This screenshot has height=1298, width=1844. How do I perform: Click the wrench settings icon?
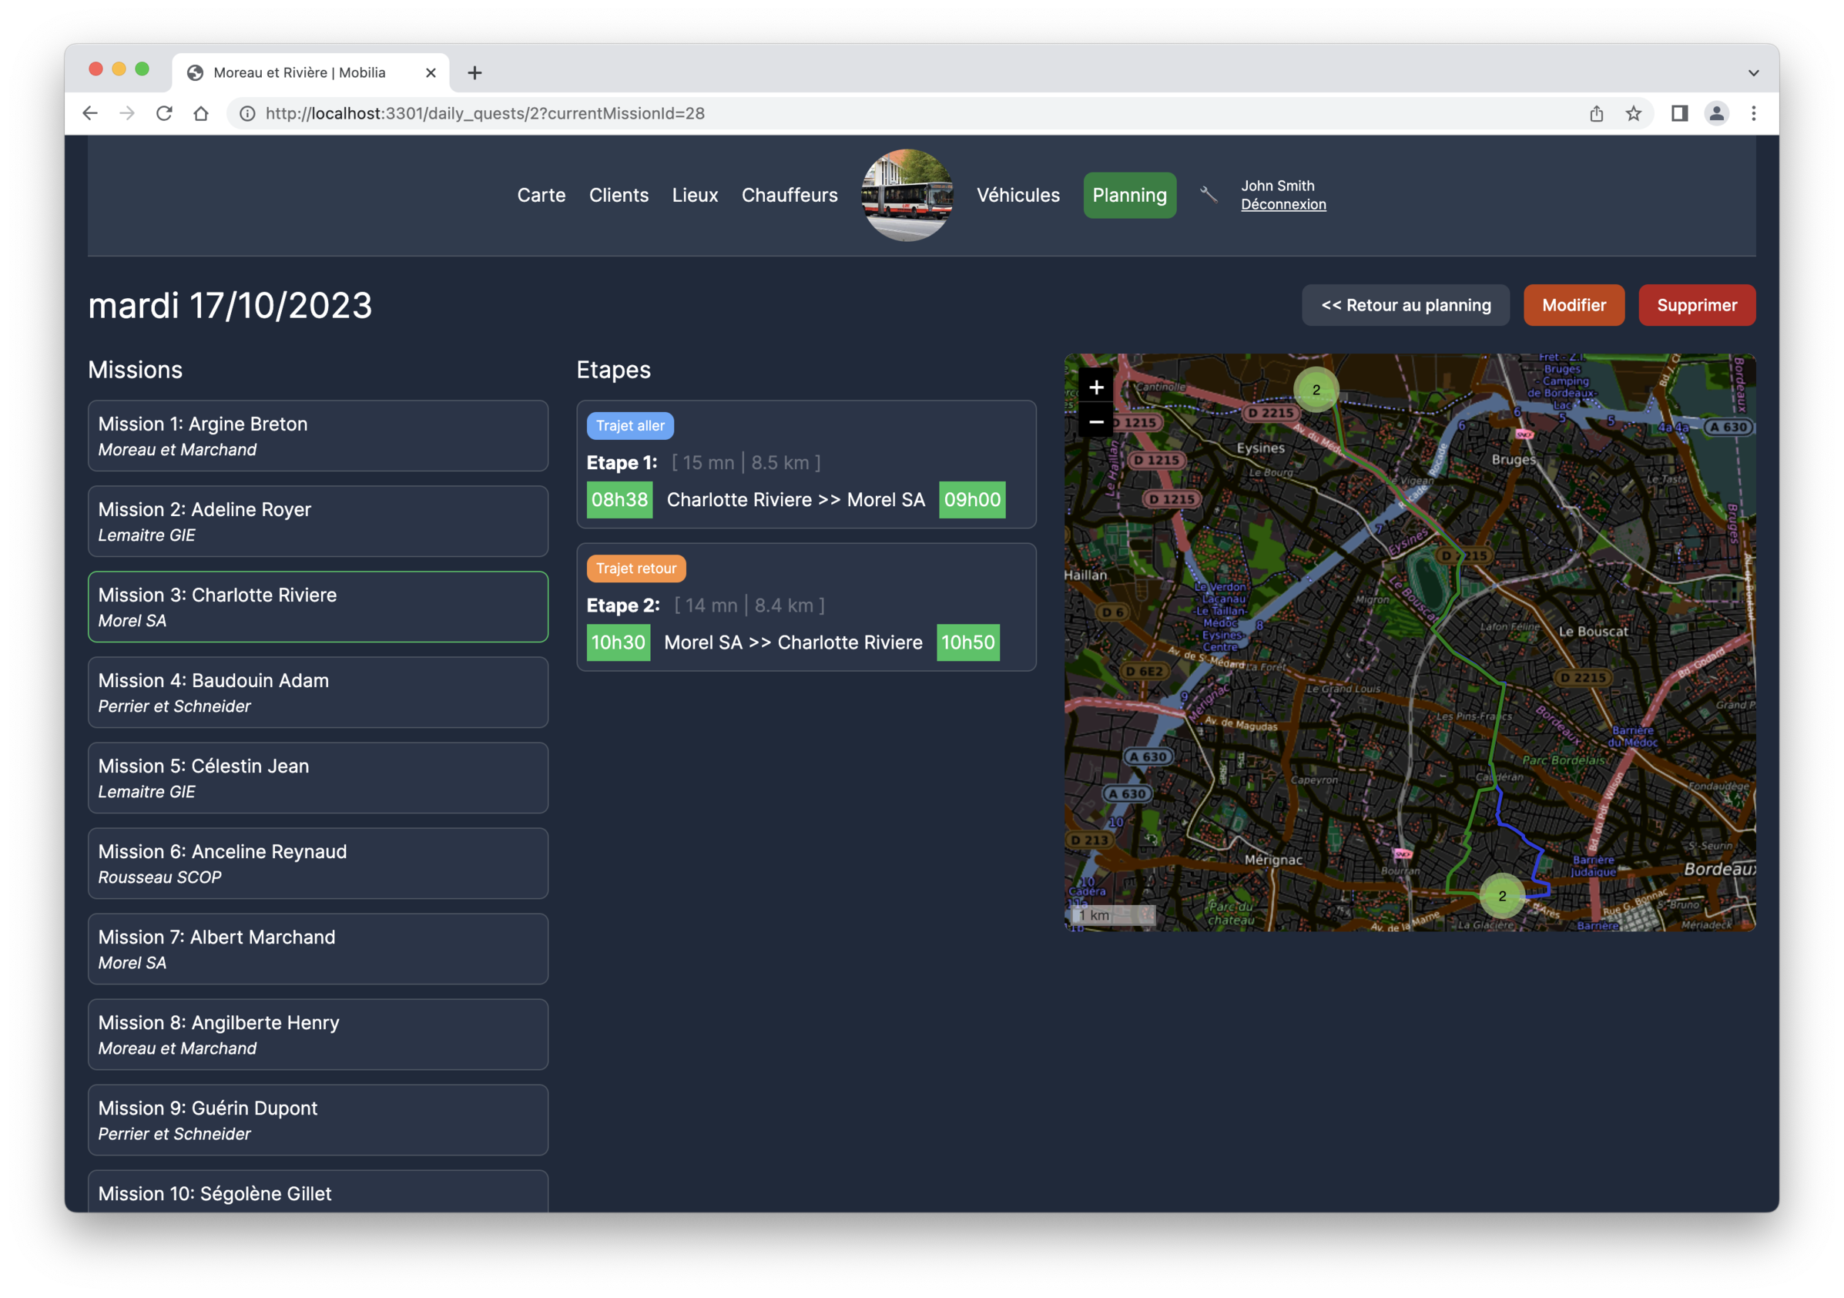1208,194
